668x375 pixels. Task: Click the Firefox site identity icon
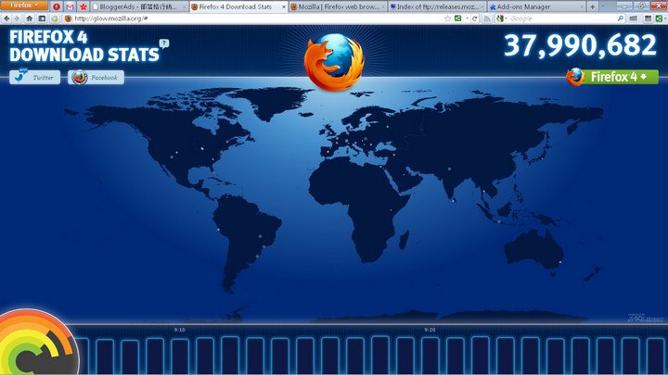(68, 19)
